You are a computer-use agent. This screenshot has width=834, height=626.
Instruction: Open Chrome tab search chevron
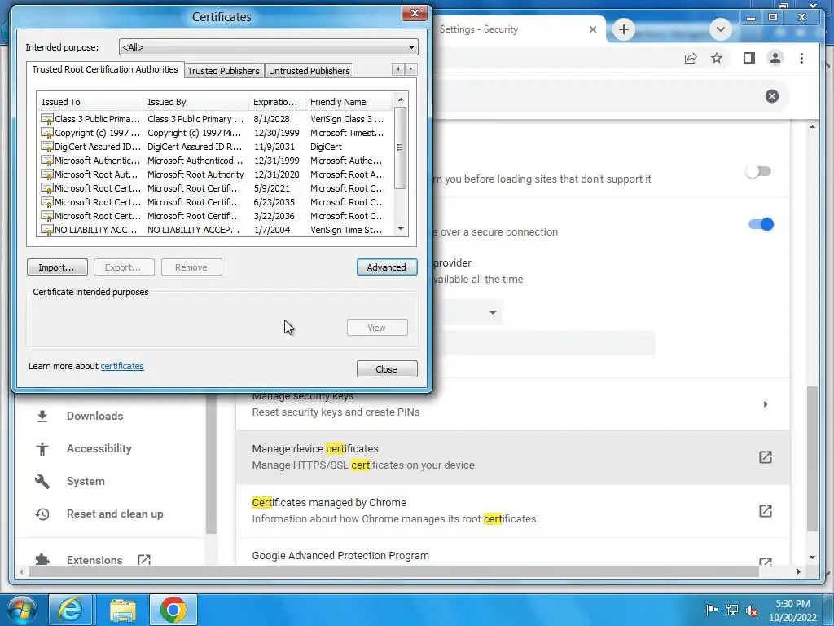[721, 29]
